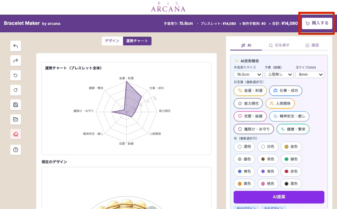Click the rotate counter-clockwise icon
337x209 pixels.
click(16, 75)
